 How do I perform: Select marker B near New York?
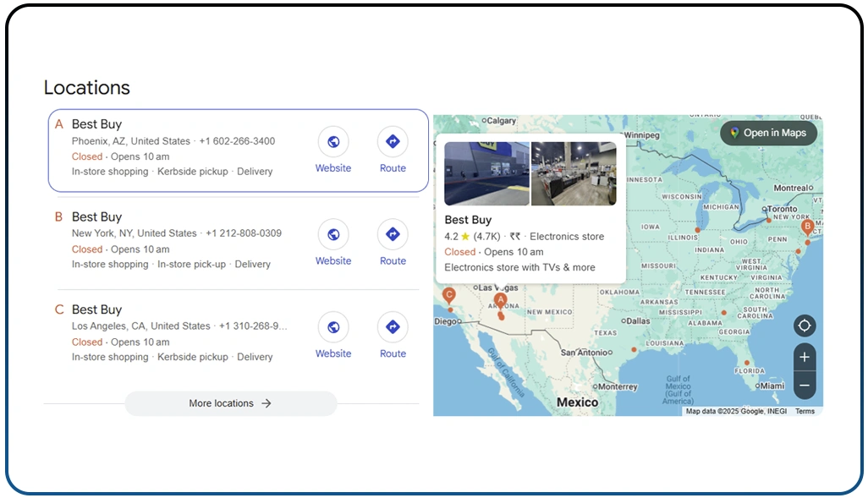tap(807, 227)
